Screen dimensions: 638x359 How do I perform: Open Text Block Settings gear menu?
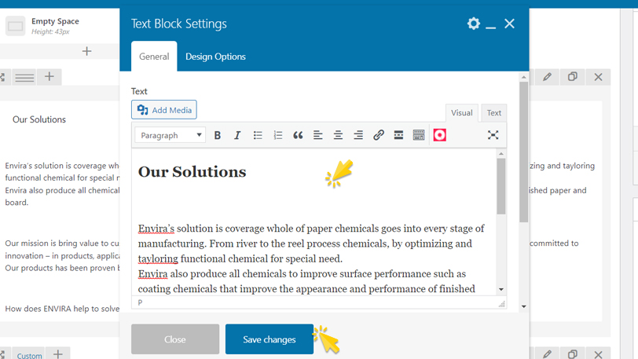pos(473,24)
